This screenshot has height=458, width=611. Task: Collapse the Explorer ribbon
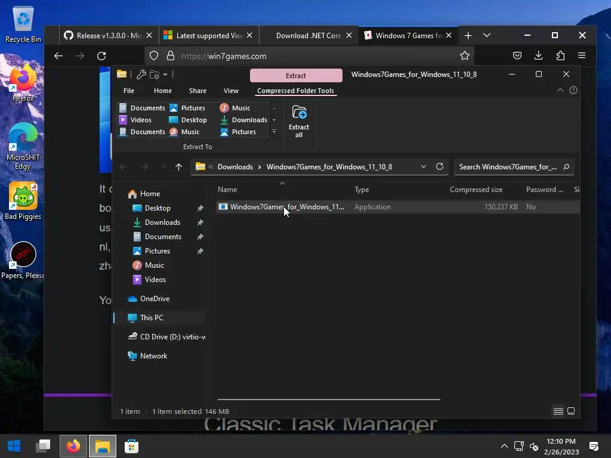(560, 91)
